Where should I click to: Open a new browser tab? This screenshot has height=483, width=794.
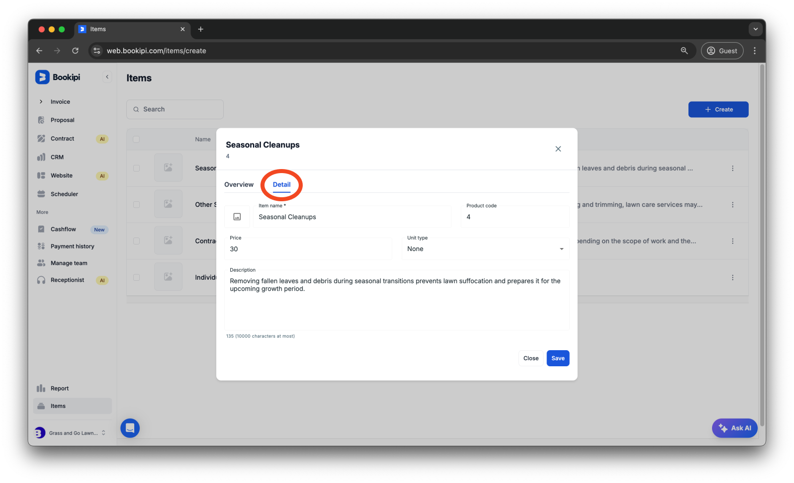[x=201, y=29]
